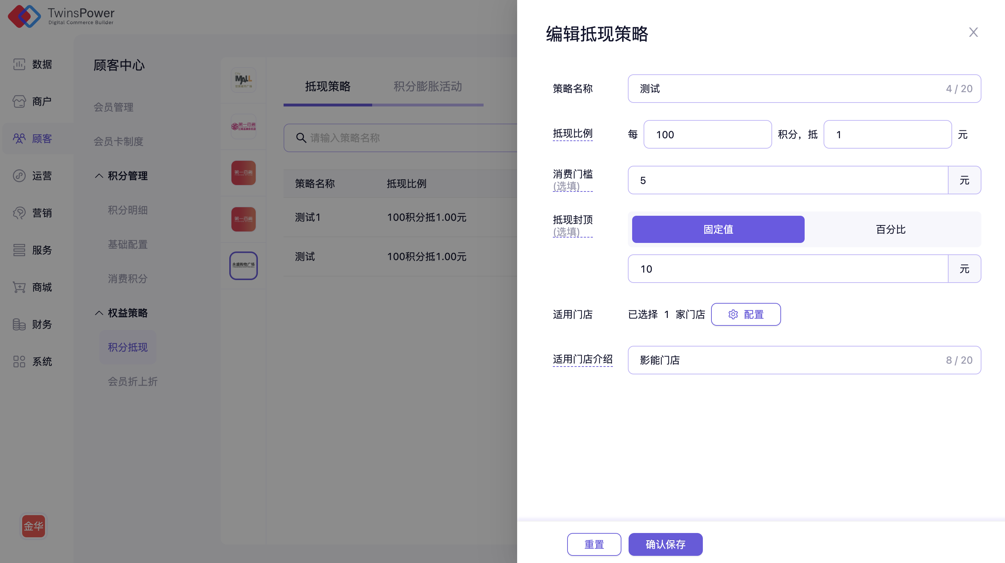Click the 数据 chart icon in sidebar
Viewport: 1005px width, 563px height.
tap(19, 64)
